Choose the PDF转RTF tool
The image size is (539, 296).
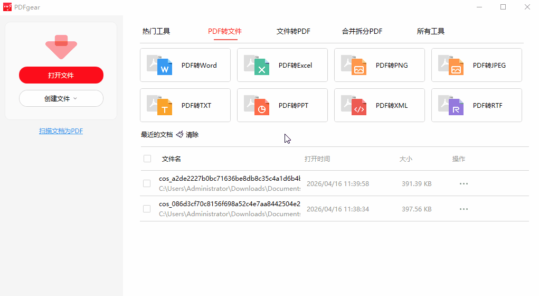(x=476, y=105)
